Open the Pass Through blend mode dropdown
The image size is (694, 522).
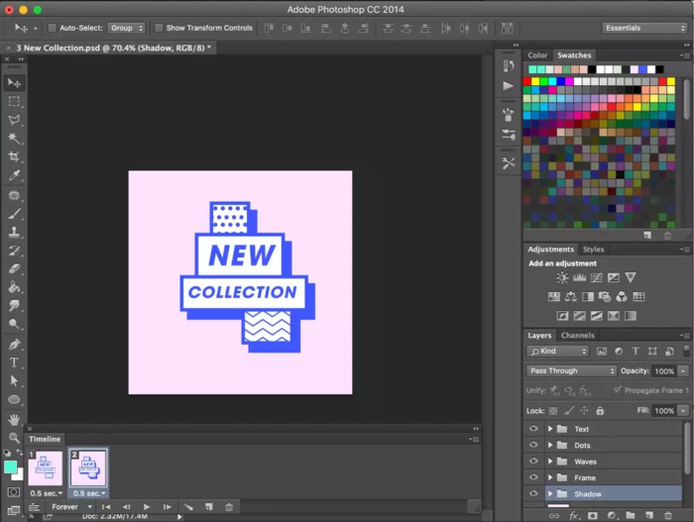point(571,370)
